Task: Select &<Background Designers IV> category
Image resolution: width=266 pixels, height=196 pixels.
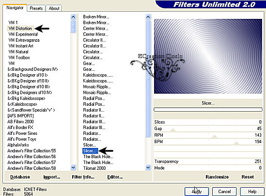Action: point(32,69)
